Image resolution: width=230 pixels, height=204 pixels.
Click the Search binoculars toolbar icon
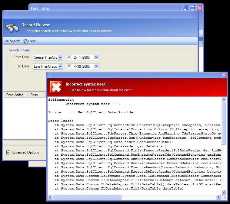pos(7,41)
